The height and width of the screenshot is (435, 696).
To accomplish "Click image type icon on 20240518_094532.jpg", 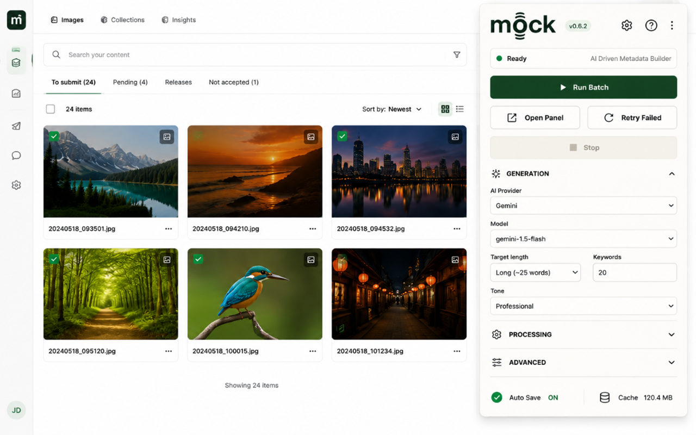I will tap(455, 137).
